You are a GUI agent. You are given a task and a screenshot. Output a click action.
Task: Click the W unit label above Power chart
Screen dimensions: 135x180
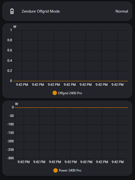[17, 104]
